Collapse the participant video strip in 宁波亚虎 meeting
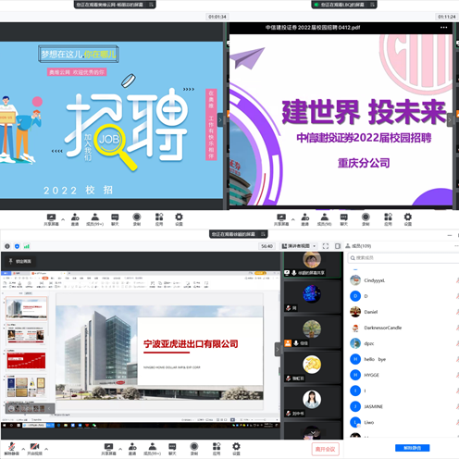Viewport: 459px width, 459px height. coord(278,350)
